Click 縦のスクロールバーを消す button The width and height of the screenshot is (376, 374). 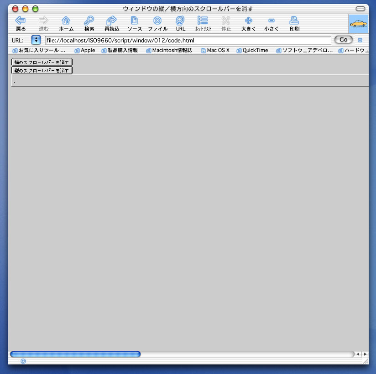[x=42, y=70]
